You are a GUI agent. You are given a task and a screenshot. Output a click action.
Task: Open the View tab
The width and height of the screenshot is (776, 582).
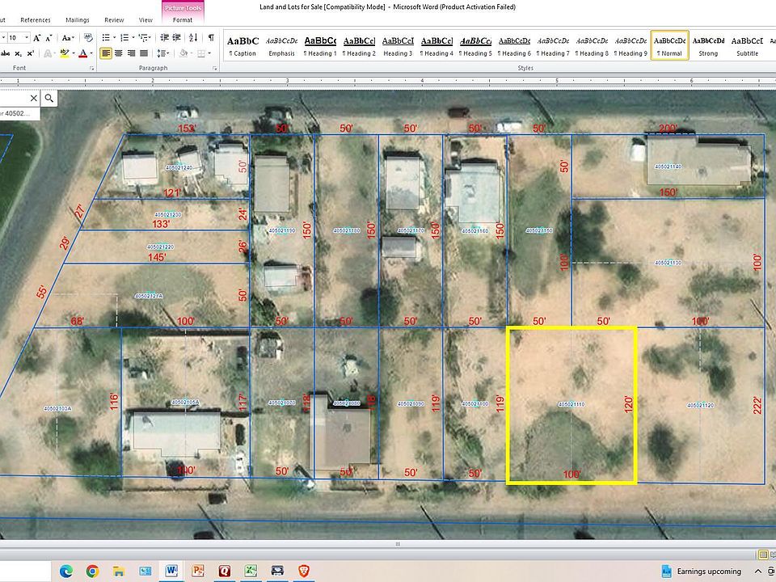click(145, 20)
